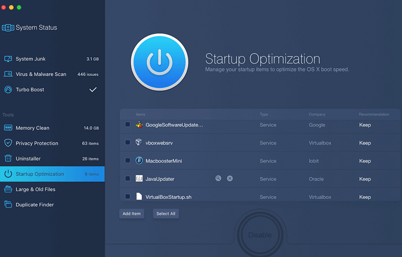Click the Startup Optimization power icon in sidebar
This screenshot has height=257, width=402.
tap(8, 174)
